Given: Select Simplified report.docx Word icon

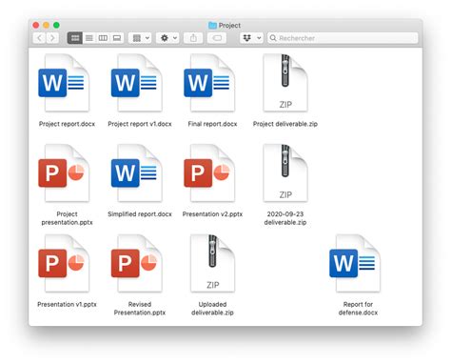Looking at the screenshot, I should pos(137,173).
